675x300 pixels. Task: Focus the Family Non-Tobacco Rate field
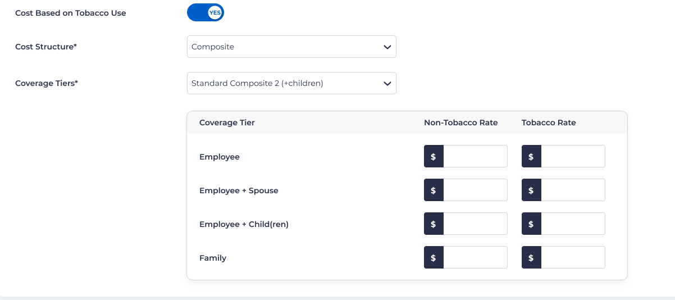pyautogui.click(x=475, y=258)
